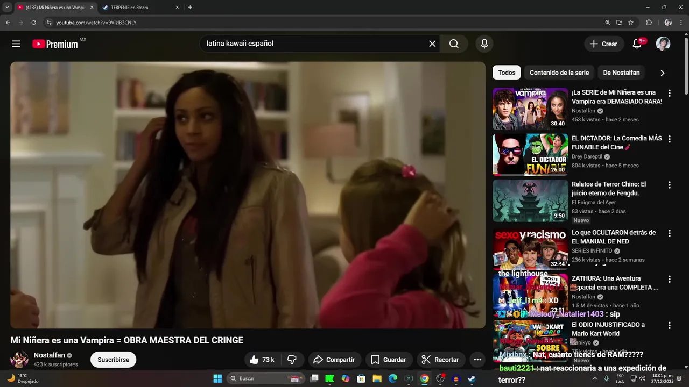This screenshot has width=689, height=387.
Task: Open Chrome zoom magnifier in address bar
Action: click(x=608, y=23)
